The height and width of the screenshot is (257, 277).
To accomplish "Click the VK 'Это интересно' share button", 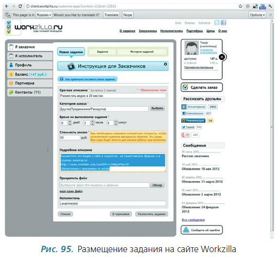I will pos(194,107).
